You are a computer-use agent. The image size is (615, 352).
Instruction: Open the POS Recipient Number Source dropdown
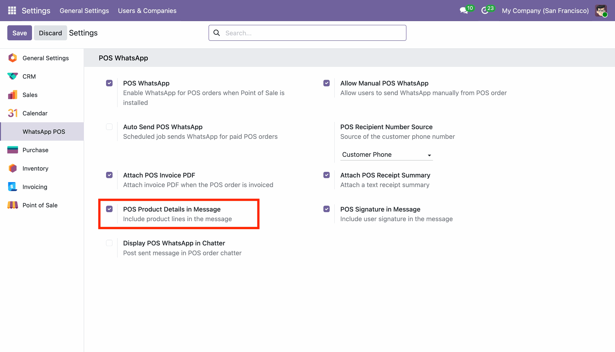pos(386,155)
